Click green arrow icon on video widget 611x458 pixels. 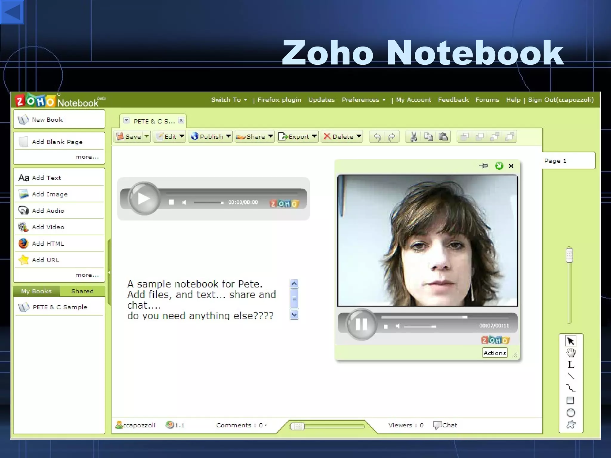[499, 166]
